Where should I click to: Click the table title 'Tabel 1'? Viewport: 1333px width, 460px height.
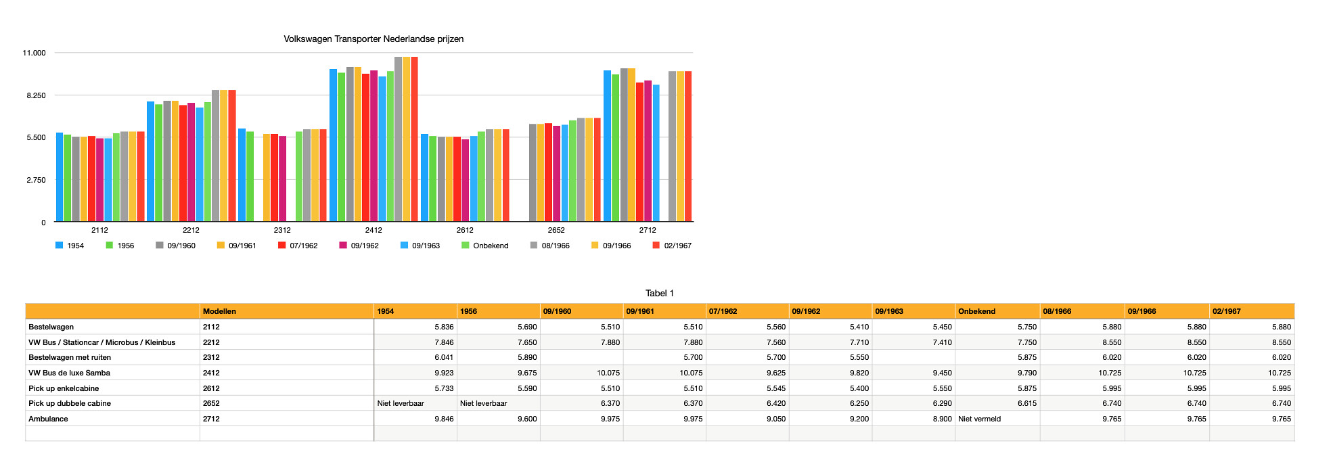[660, 294]
